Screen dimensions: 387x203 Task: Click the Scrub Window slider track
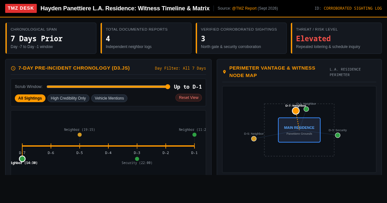tap(108, 87)
